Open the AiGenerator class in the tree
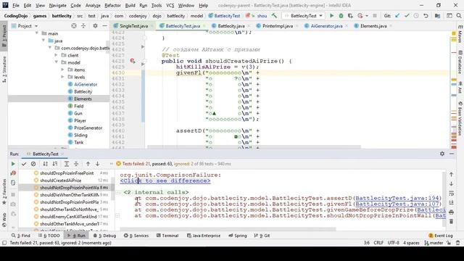Viewport: 464px width, 261px height. click(x=86, y=84)
